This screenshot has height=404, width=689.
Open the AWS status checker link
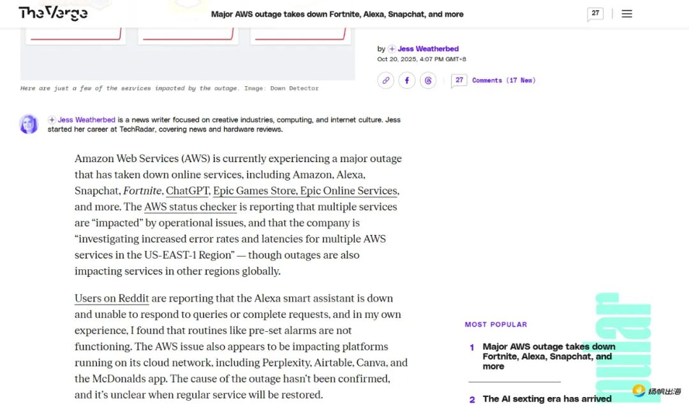pos(190,207)
